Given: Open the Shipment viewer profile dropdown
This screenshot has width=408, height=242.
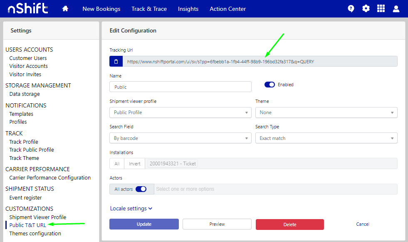Looking at the screenshot, I should pyautogui.click(x=180, y=112).
